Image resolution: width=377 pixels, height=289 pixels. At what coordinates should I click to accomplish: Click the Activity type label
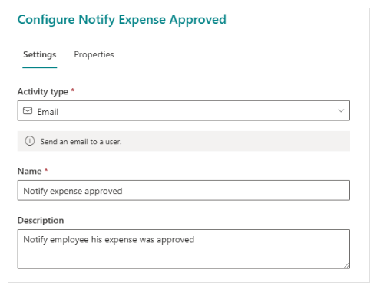point(43,91)
